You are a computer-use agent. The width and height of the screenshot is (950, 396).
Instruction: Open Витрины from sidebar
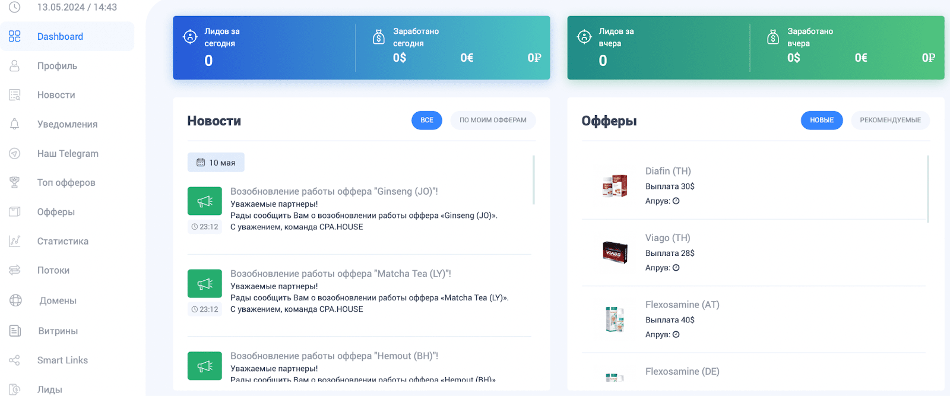pos(58,331)
